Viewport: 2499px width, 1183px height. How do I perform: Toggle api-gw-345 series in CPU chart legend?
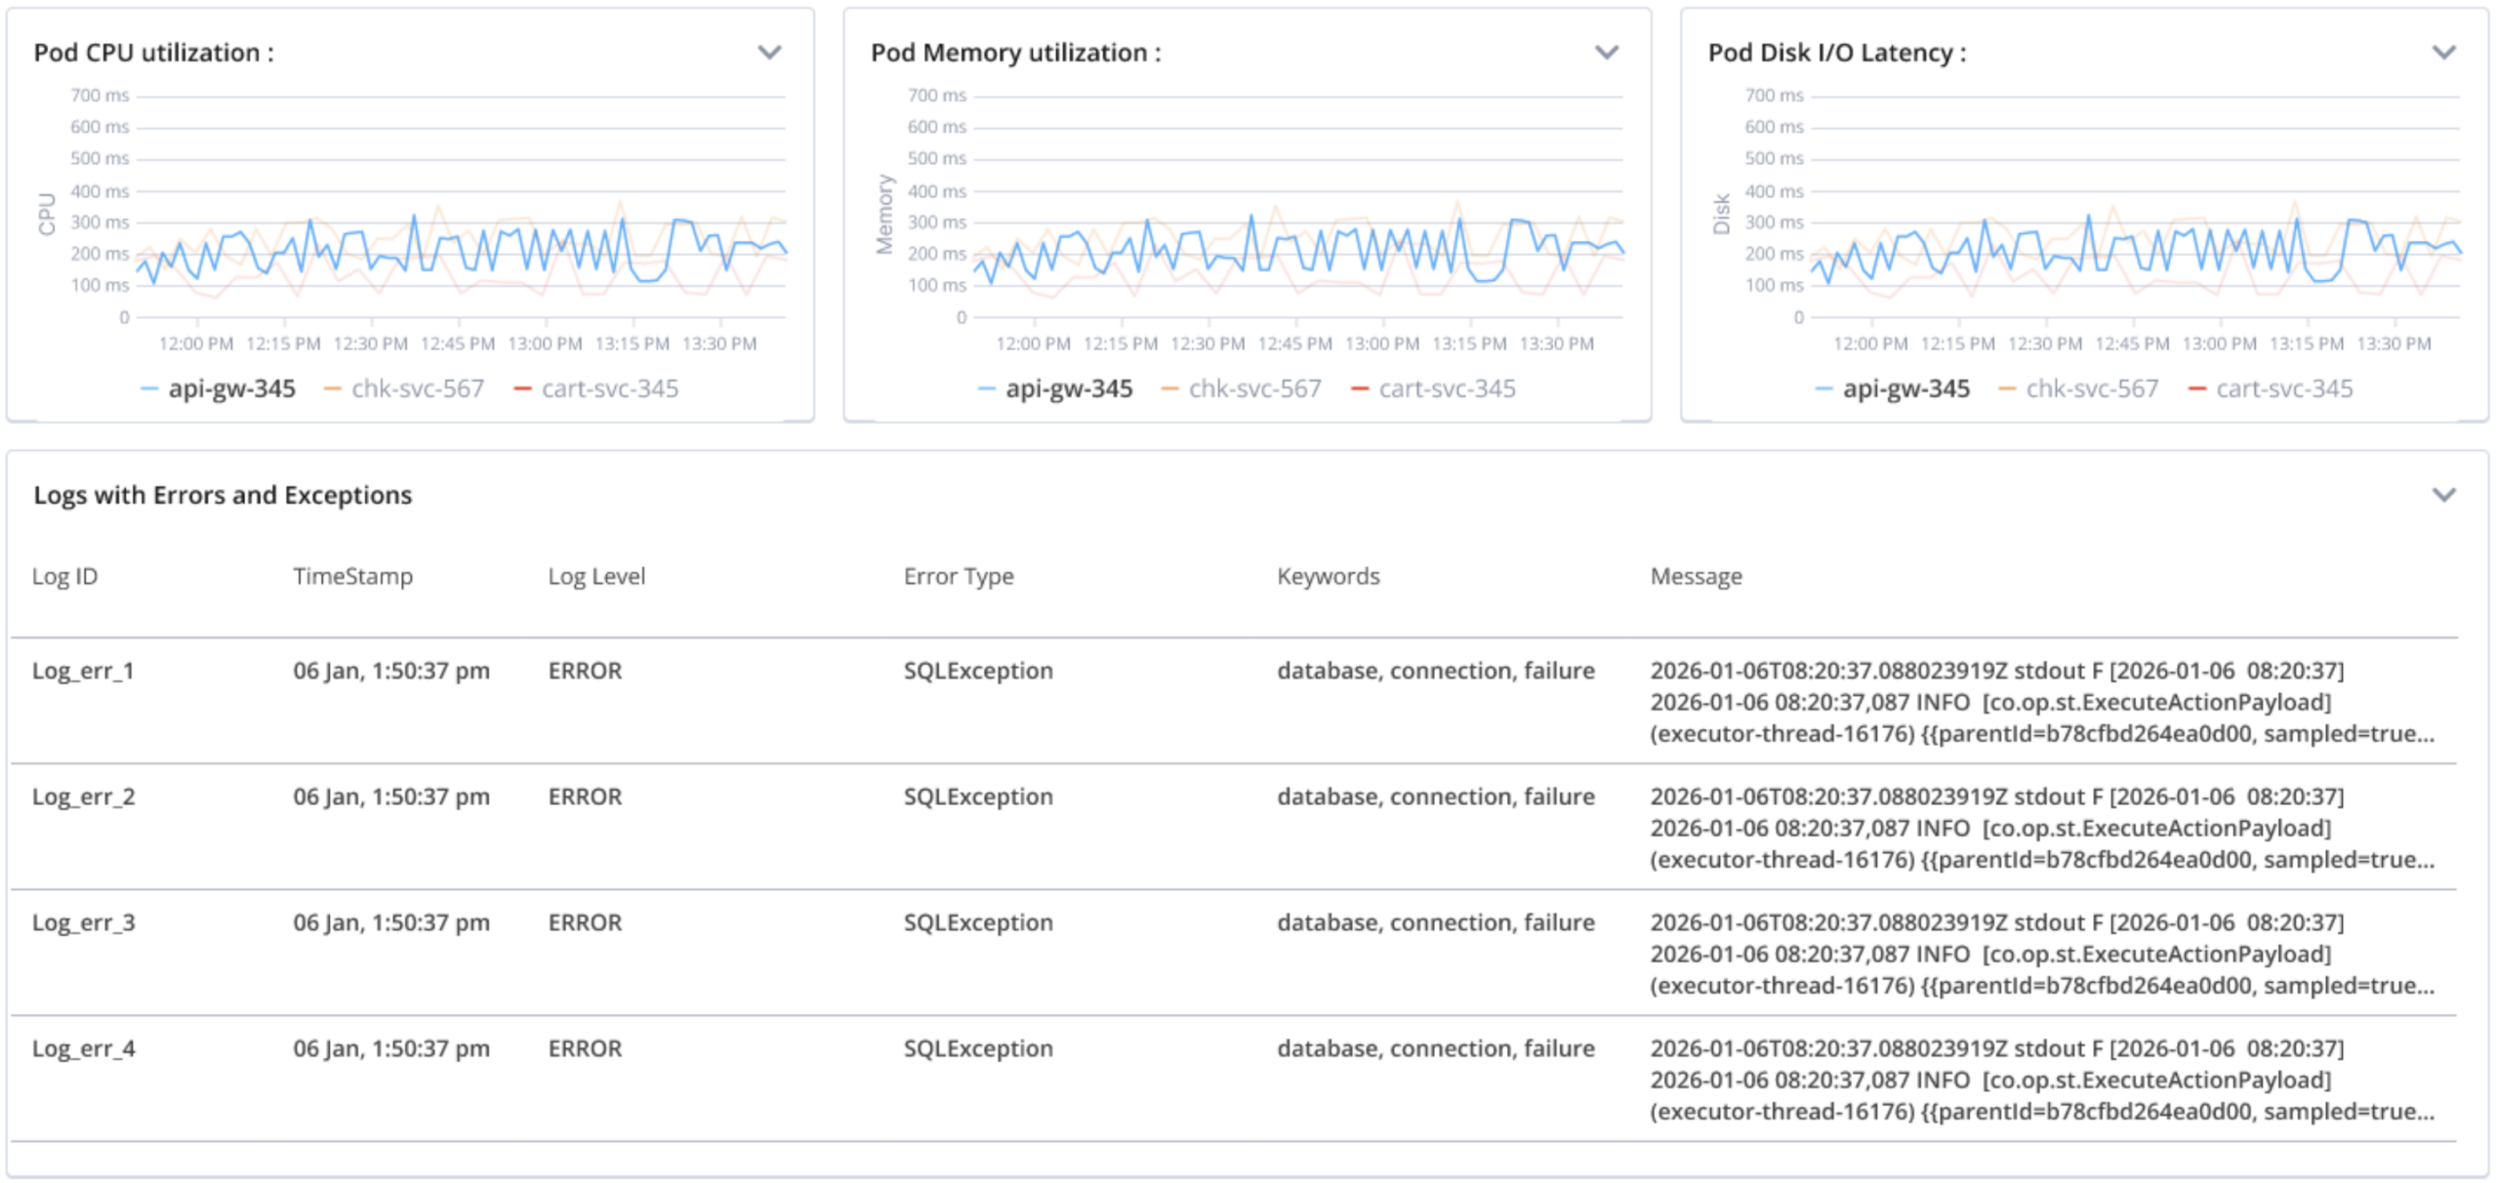(230, 388)
